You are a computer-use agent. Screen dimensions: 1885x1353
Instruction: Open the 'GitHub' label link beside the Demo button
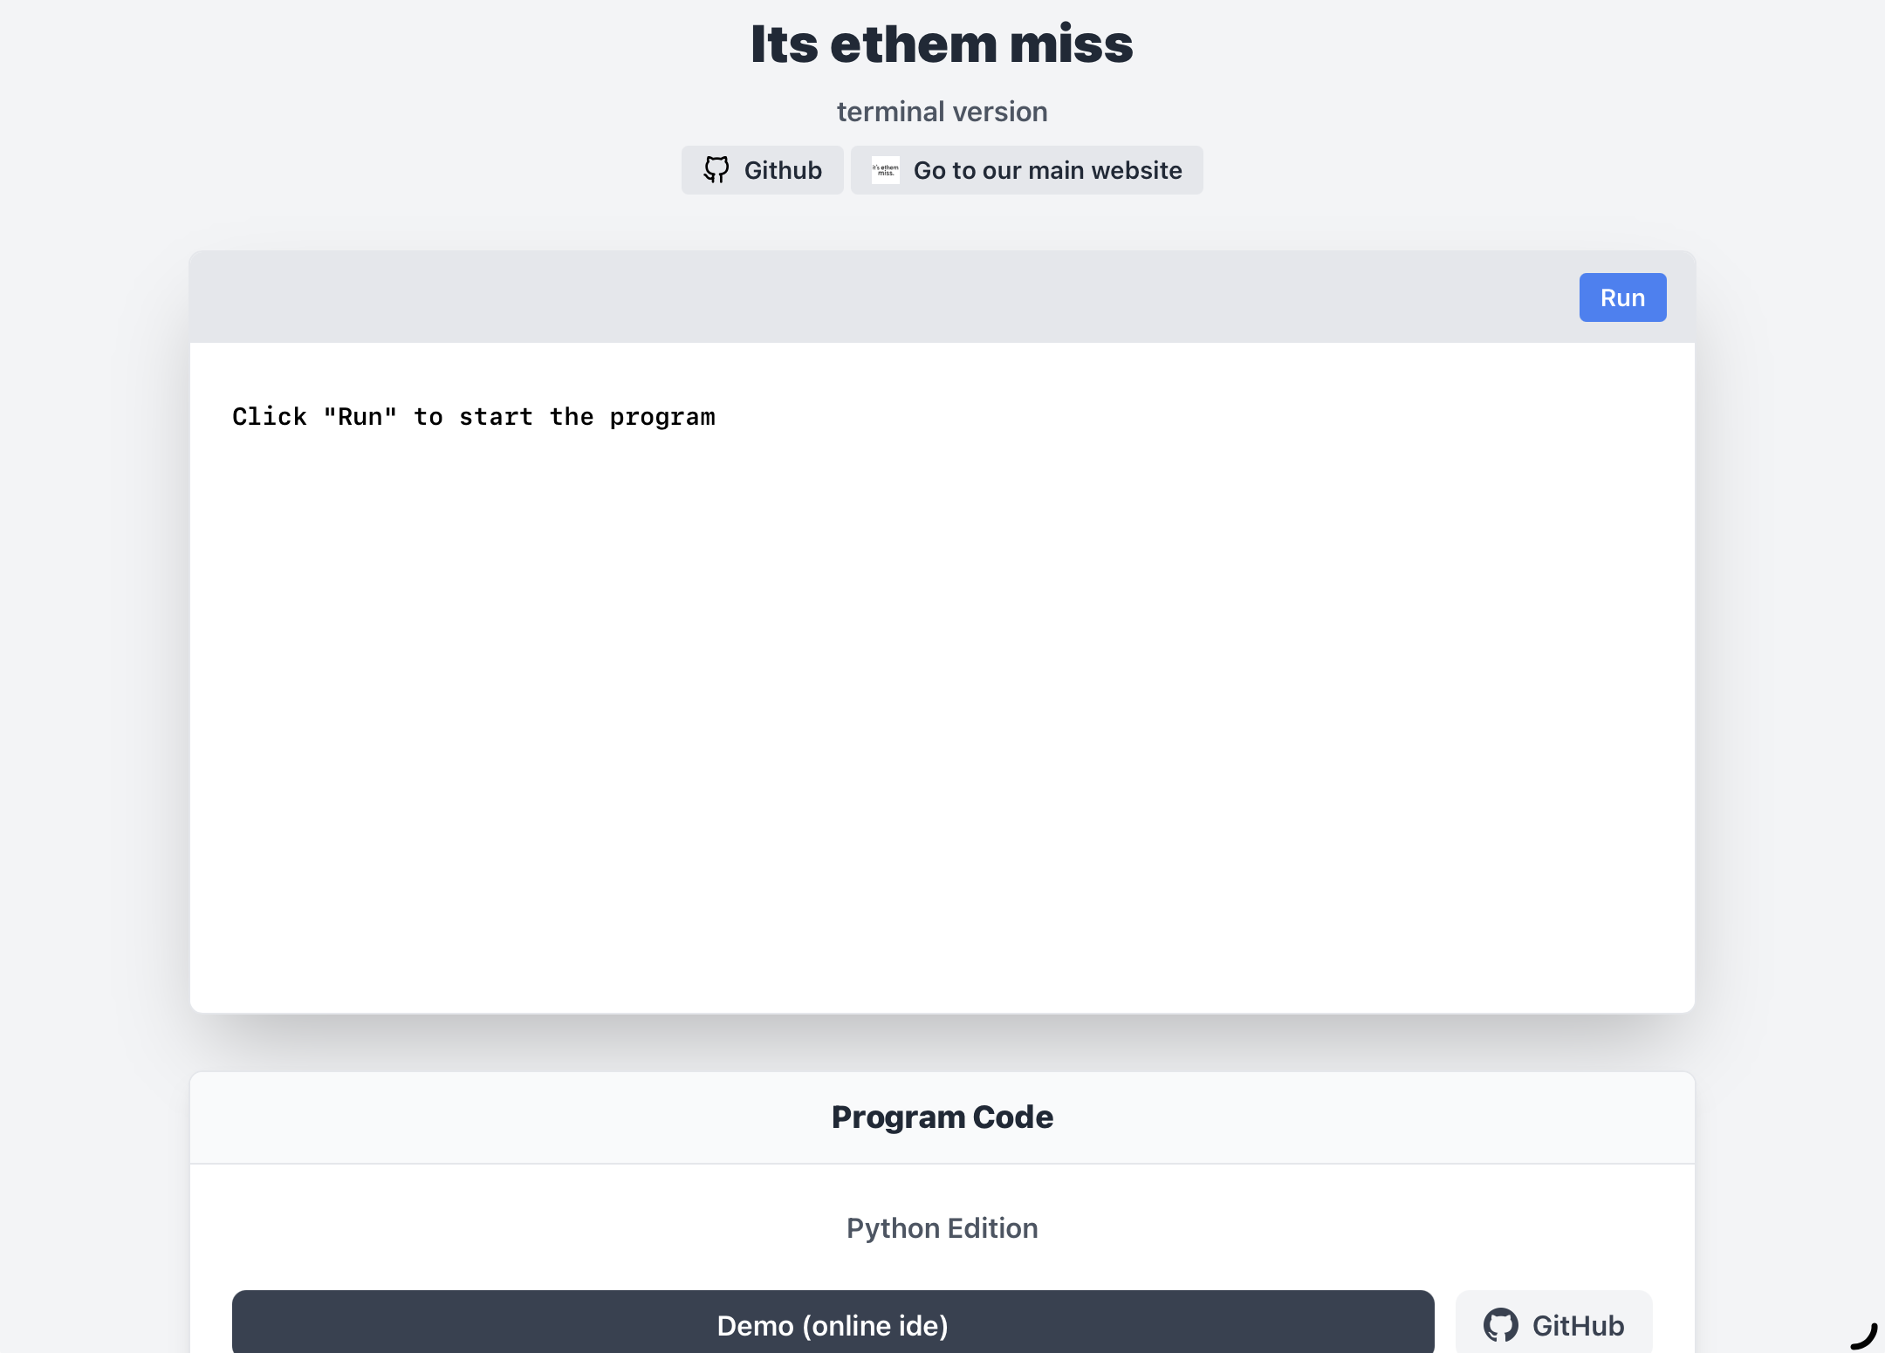pyautogui.click(x=1578, y=1325)
